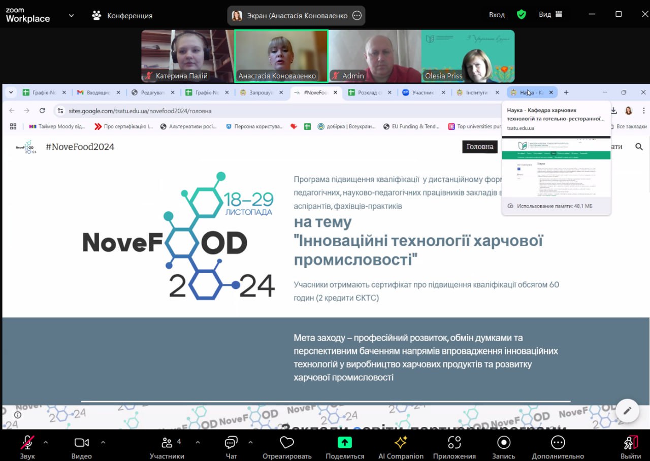Image resolution: width=650 pixels, height=461 pixels.
Task: Expand video options arrow beside Видео
Action: [103, 442]
